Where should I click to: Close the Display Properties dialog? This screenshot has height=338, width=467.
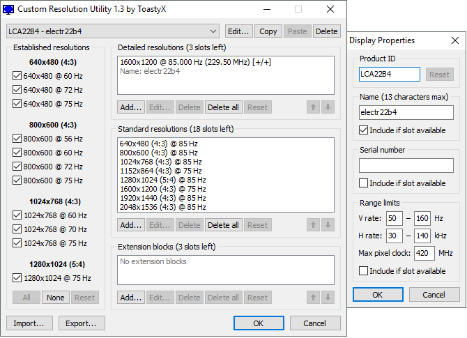454,40
